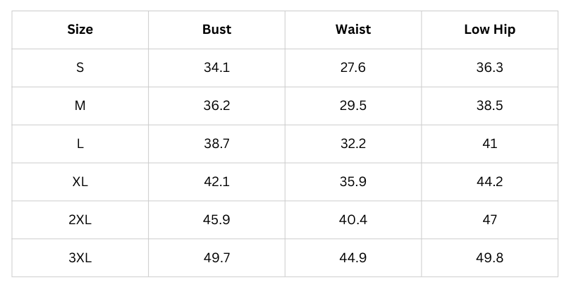Click the waist value 40.4
This screenshot has height=282, width=564.
[x=353, y=220]
